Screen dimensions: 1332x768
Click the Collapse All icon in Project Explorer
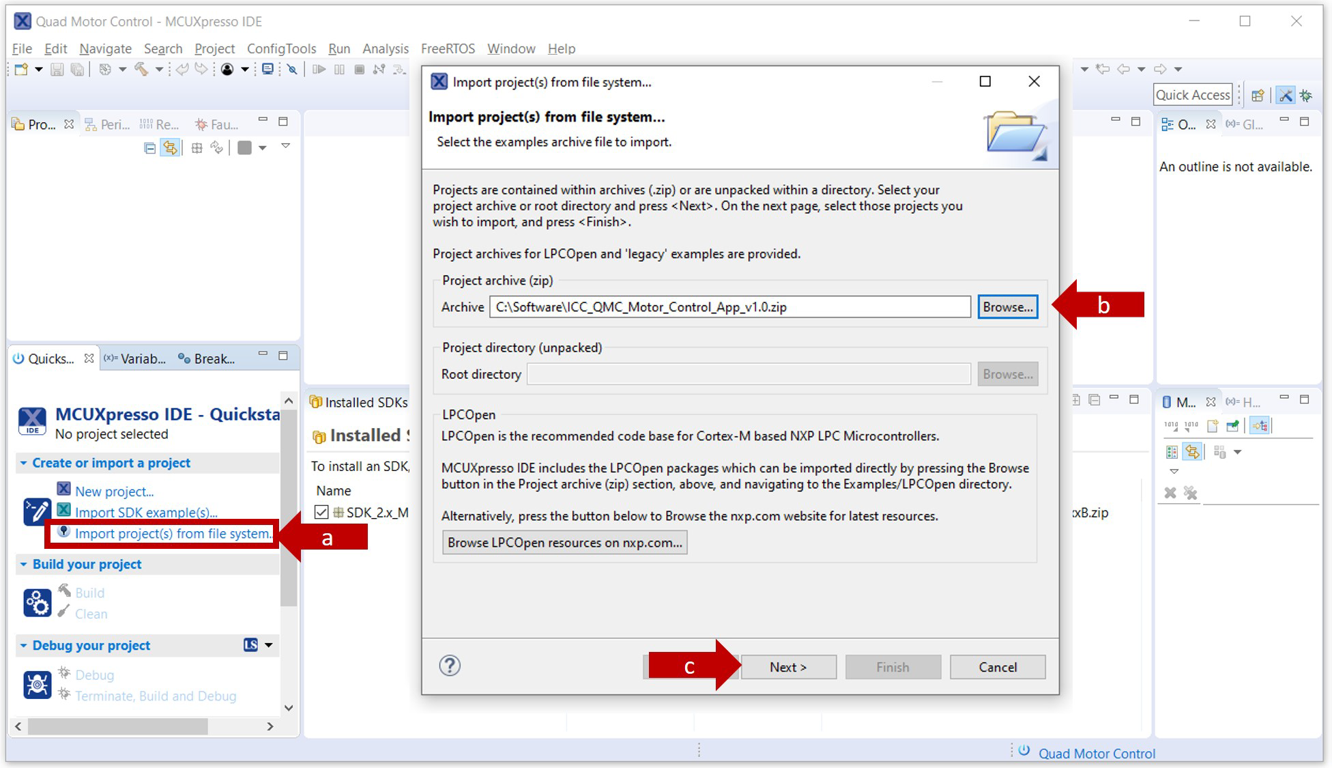pyautogui.click(x=150, y=148)
